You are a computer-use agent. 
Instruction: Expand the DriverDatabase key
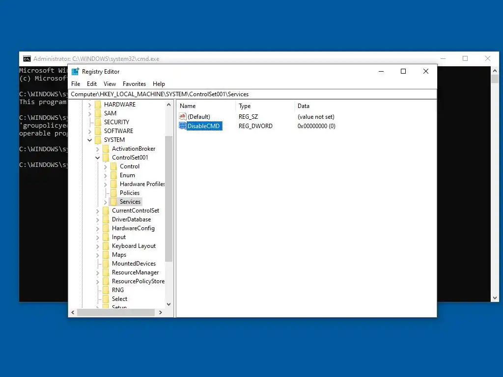point(98,219)
